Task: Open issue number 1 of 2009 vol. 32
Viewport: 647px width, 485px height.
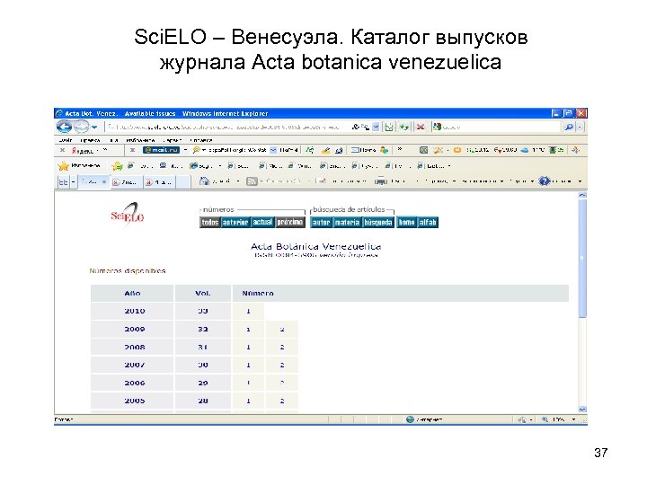Action: click(x=248, y=329)
